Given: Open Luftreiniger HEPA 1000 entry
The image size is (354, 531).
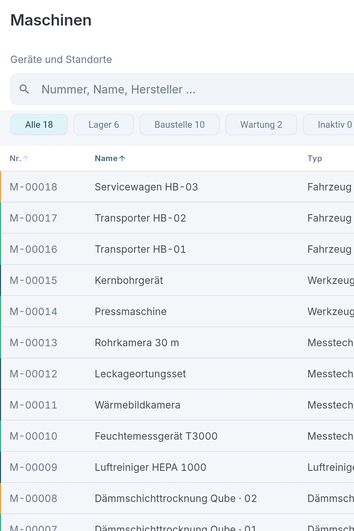Looking at the screenshot, I should click(150, 467).
